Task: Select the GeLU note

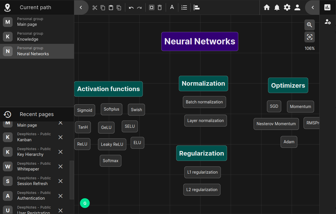Action: point(106,127)
